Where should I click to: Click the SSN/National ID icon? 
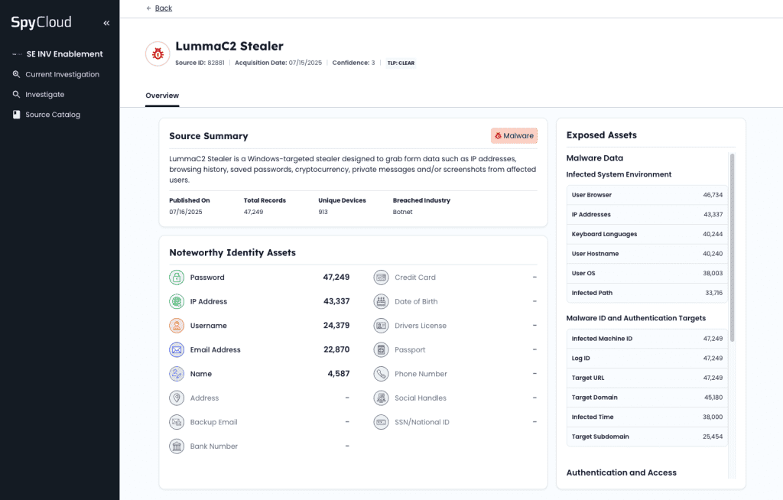point(381,422)
